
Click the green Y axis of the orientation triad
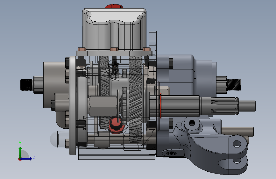(20, 152)
